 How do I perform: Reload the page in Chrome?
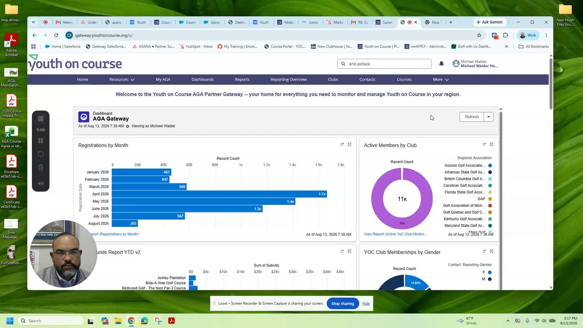click(56, 35)
